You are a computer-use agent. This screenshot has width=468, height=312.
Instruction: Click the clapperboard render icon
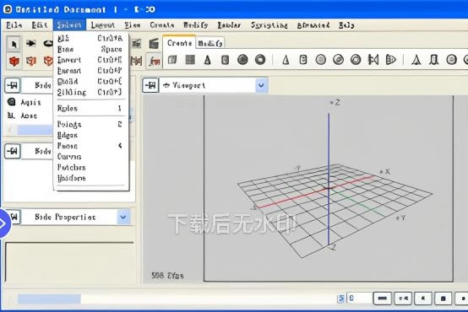point(154,44)
